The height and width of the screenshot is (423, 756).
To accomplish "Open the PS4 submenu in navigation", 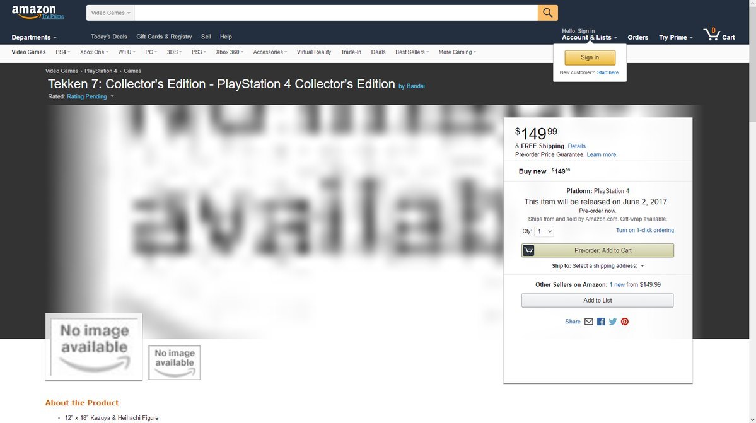I will pyautogui.click(x=62, y=52).
